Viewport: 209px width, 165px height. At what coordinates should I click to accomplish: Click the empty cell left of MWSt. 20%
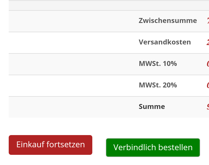tap(73, 85)
